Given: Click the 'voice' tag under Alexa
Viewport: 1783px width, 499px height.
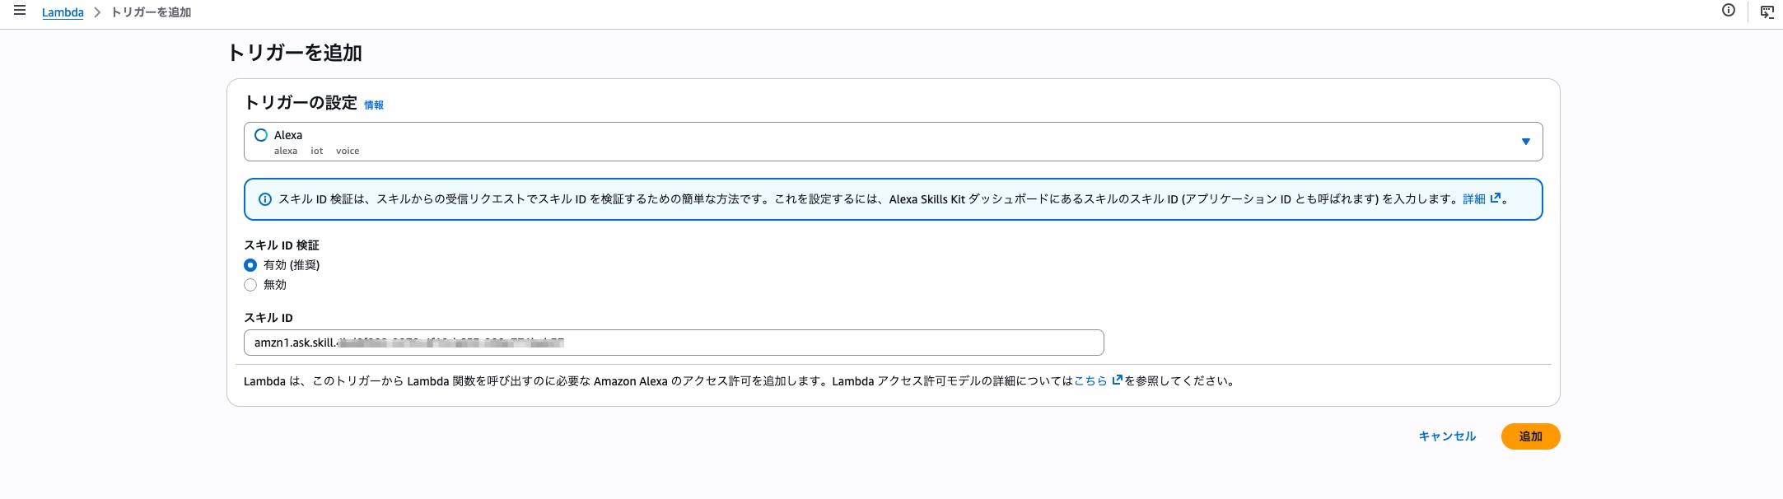Looking at the screenshot, I should pyautogui.click(x=348, y=151).
